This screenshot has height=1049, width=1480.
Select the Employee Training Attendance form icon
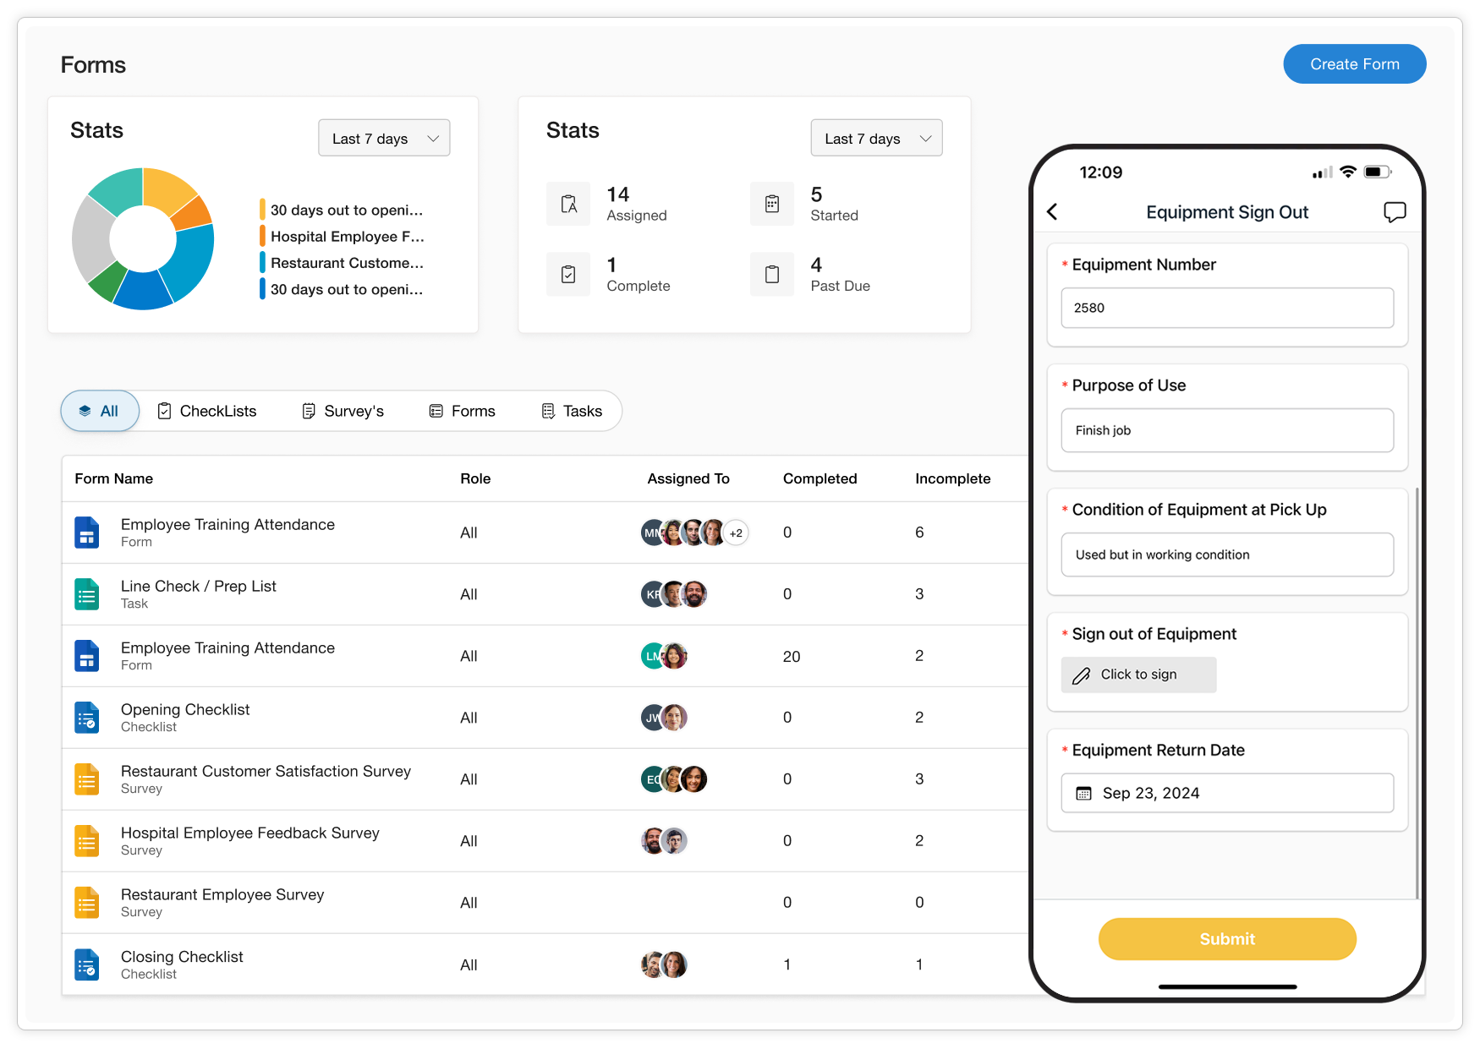click(x=86, y=533)
